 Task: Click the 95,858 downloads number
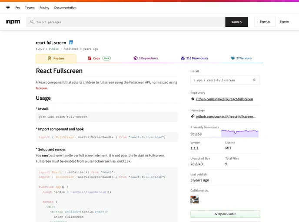point(196,134)
